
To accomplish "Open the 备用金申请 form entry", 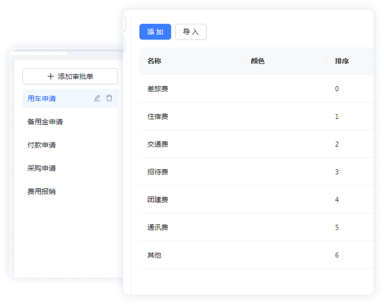I will coord(45,122).
